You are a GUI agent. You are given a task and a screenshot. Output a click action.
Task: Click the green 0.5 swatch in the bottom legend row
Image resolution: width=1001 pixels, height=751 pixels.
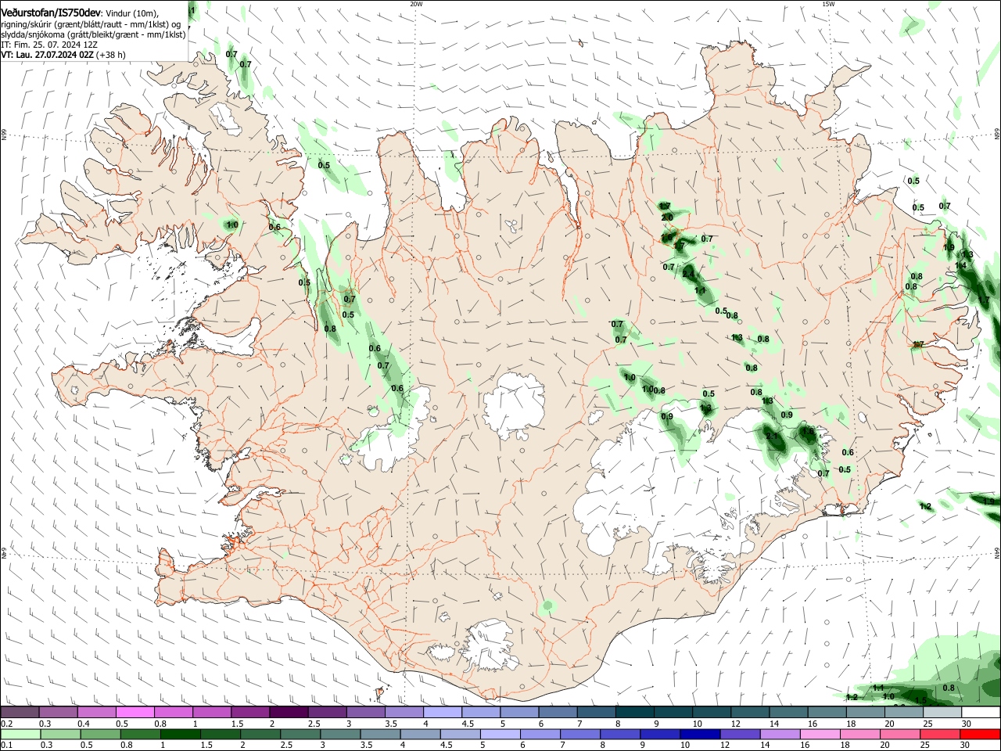tap(100, 734)
